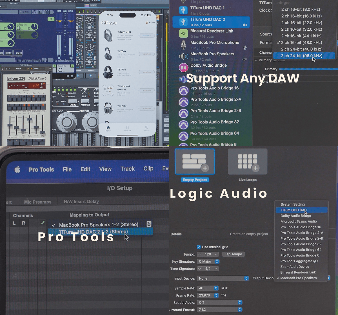The image size is (338, 315).
Task: Toggle the RATIO switch on the compressor
Action: [x=72, y=102]
